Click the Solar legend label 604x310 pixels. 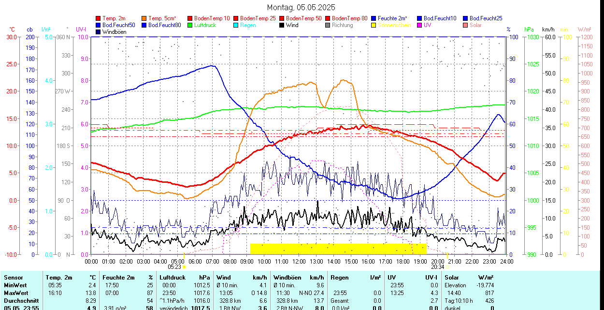[x=475, y=25]
